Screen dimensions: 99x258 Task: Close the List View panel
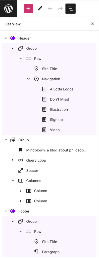[x=92, y=24]
